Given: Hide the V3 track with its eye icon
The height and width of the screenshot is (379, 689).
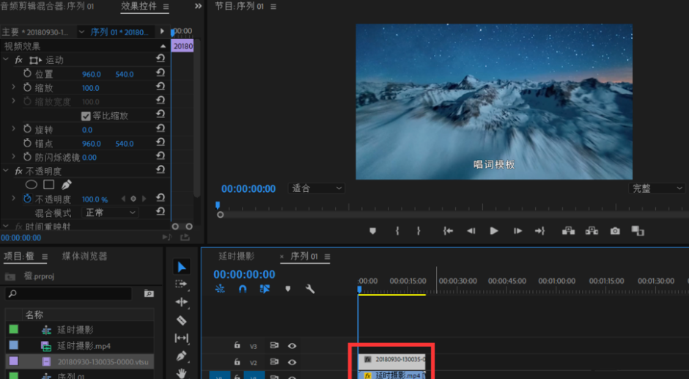Looking at the screenshot, I should point(292,345).
